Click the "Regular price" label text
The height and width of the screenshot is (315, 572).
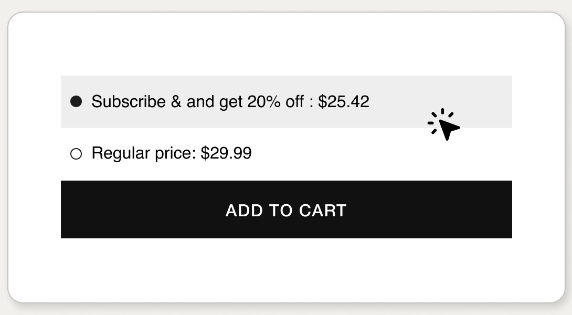click(143, 153)
